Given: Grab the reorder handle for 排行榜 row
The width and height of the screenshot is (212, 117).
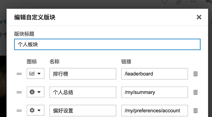Looking at the screenshot, I should tap(19, 74).
